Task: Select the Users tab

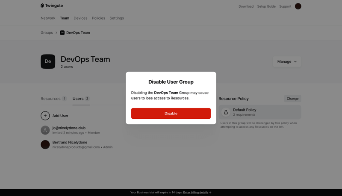Action: tap(81, 99)
